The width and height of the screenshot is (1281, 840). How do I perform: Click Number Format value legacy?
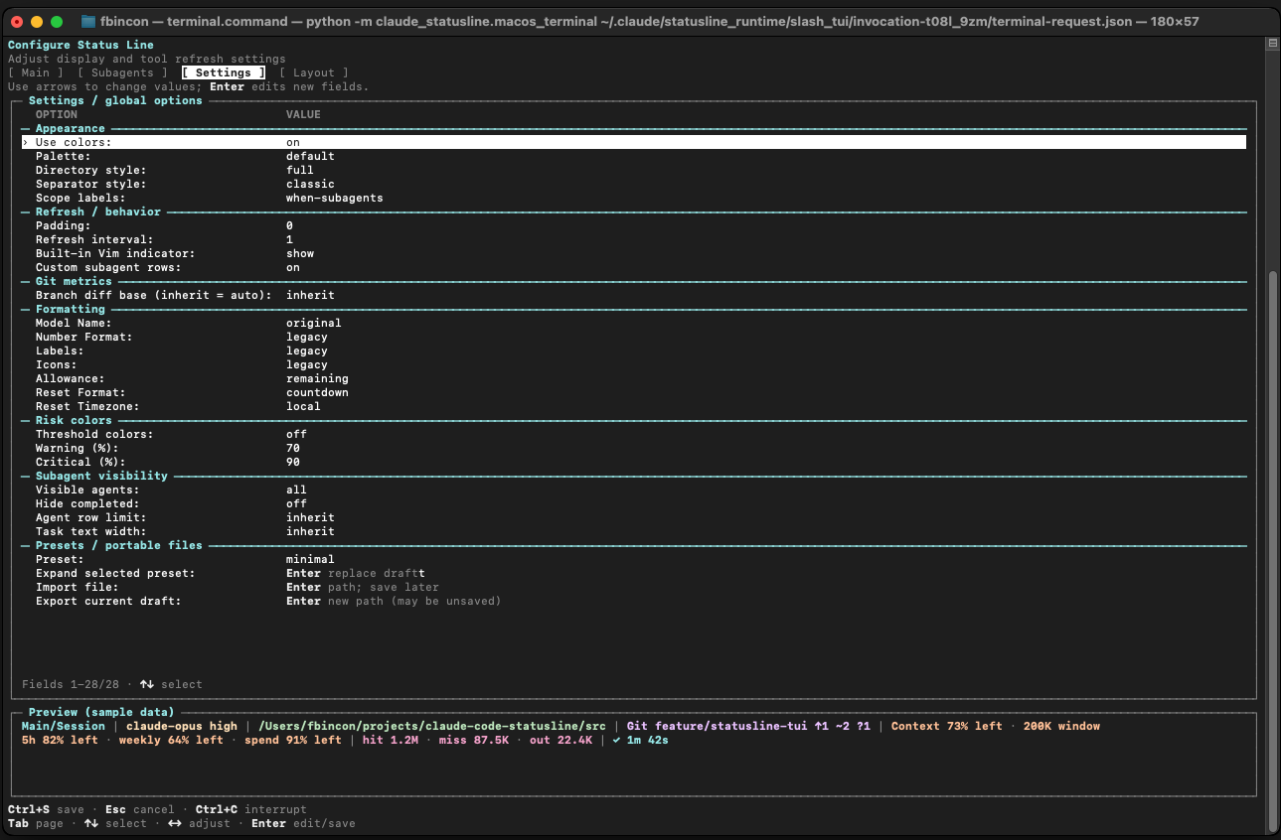tap(307, 337)
